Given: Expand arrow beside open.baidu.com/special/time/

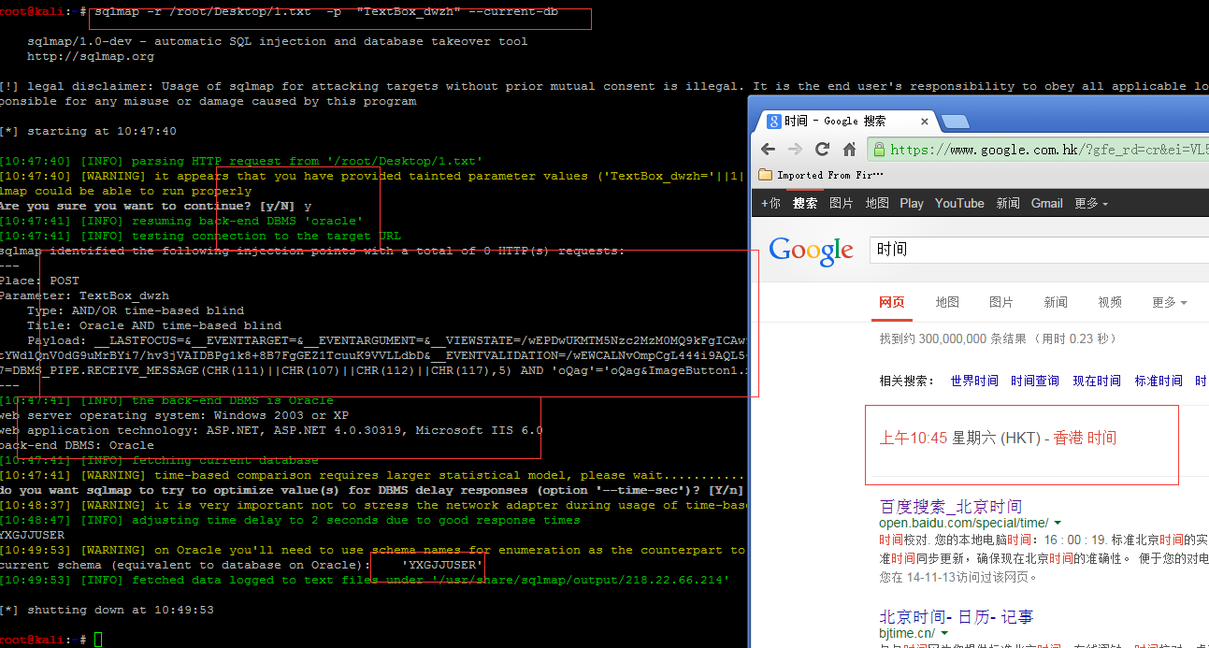Looking at the screenshot, I should [x=1058, y=524].
